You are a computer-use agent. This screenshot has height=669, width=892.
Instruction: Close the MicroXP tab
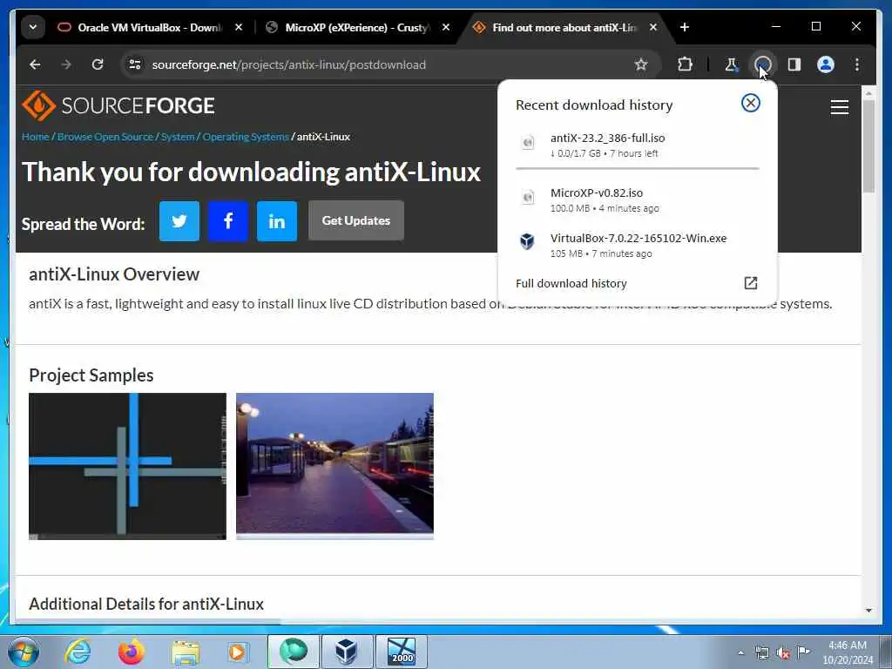[446, 27]
